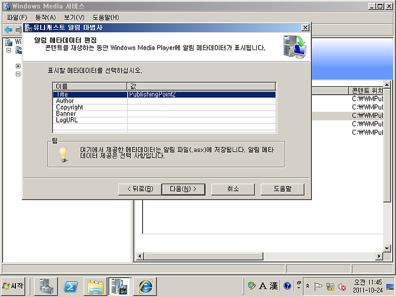Click the highlighted third C:\WMPub entry
The width and height of the screenshot is (396, 297).
(x=367, y=116)
